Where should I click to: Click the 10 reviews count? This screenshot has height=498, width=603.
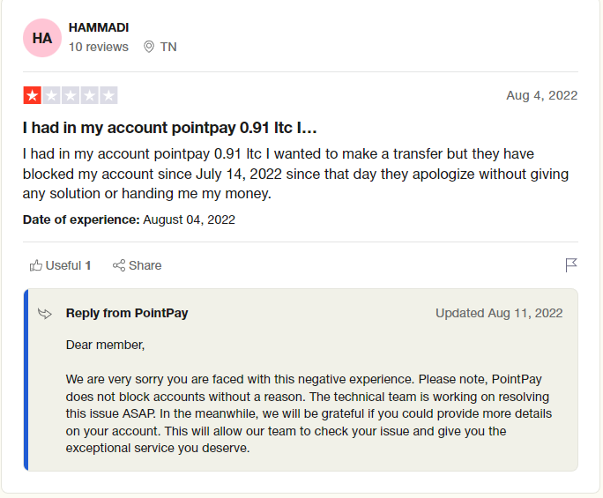(x=99, y=47)
